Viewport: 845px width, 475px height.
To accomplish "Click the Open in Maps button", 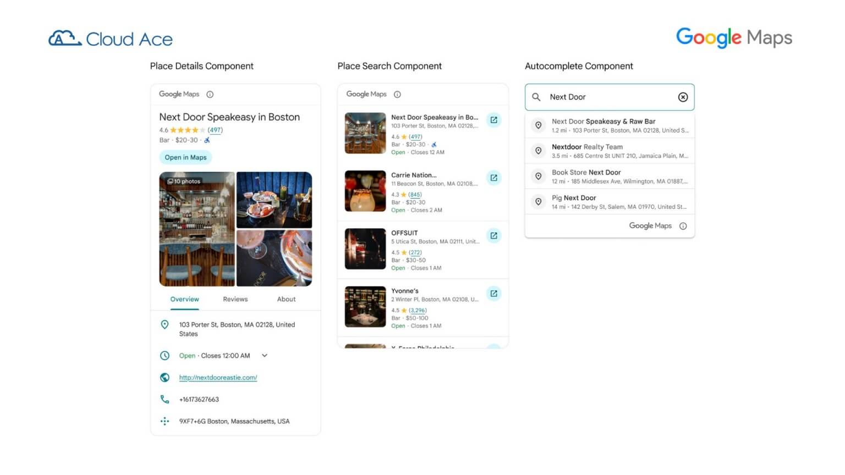I will tap(185, 157).
